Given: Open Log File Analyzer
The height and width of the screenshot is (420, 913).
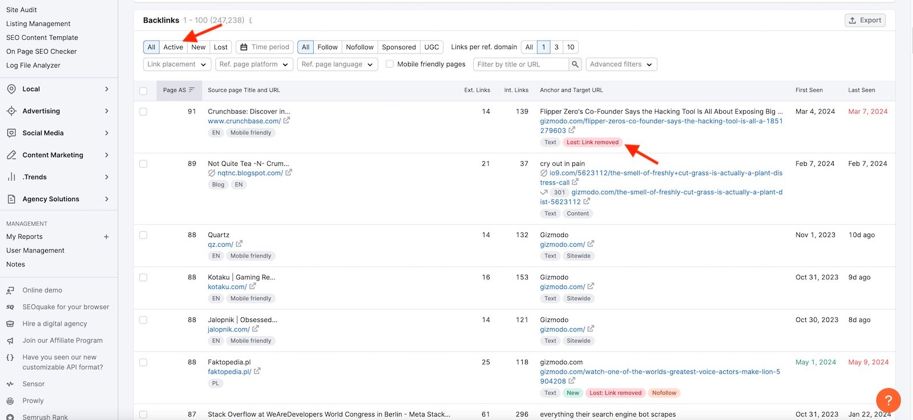Looking at the screenshot, I should [33, 65].
